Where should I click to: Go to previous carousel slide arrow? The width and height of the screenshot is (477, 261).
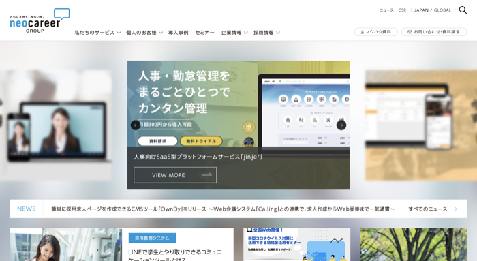coord(136,125)
